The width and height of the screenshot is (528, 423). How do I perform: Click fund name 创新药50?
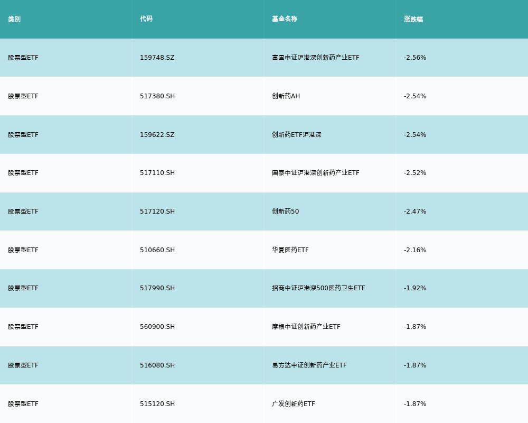285,212
